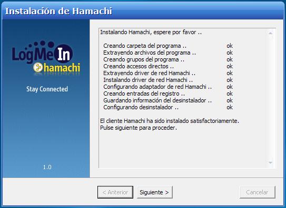The height and width of the screenshot is (208, 286).
Task: Click the text 'Pulse siguiente para proceder.'
Action: click(139, 128)
